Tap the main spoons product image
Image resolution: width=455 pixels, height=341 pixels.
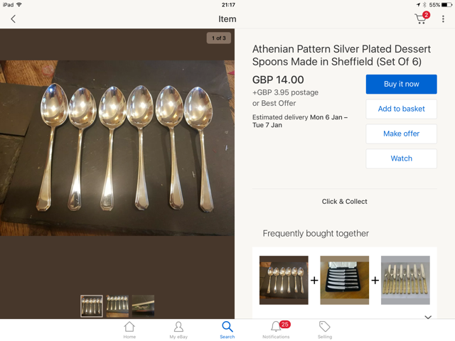point(117,148)
